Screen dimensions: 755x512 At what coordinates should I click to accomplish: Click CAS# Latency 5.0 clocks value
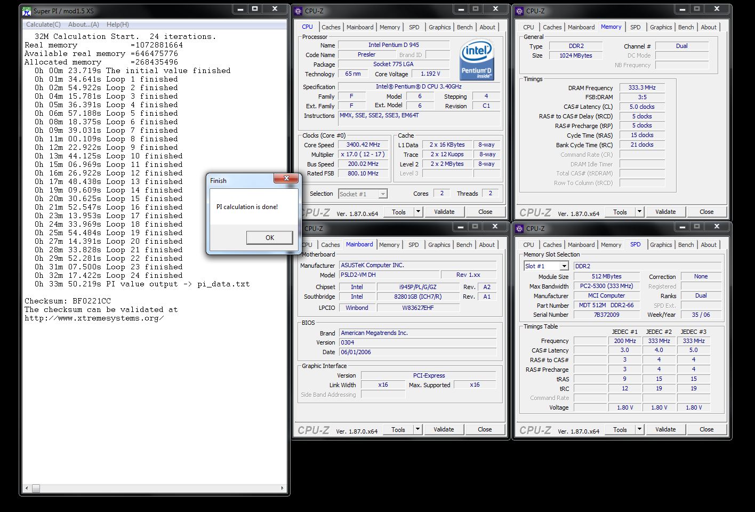pyautogui.click(x=642, y=107)
